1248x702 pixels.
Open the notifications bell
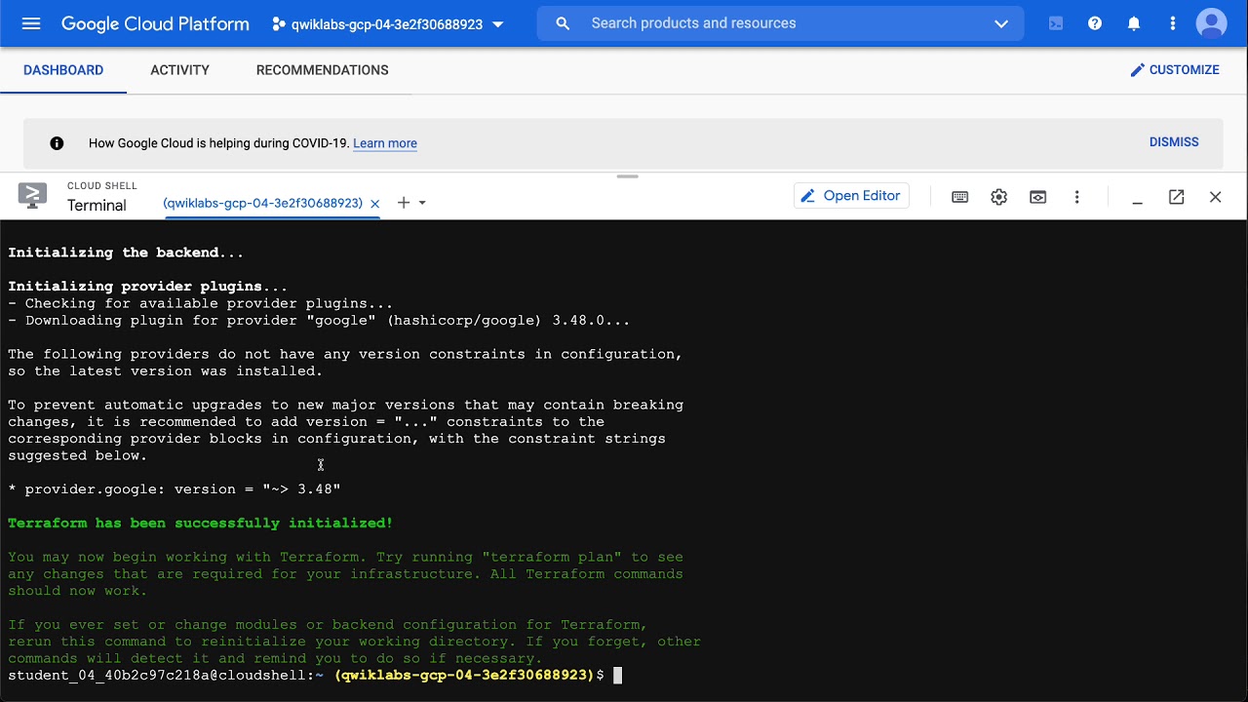coord(1134,23)
